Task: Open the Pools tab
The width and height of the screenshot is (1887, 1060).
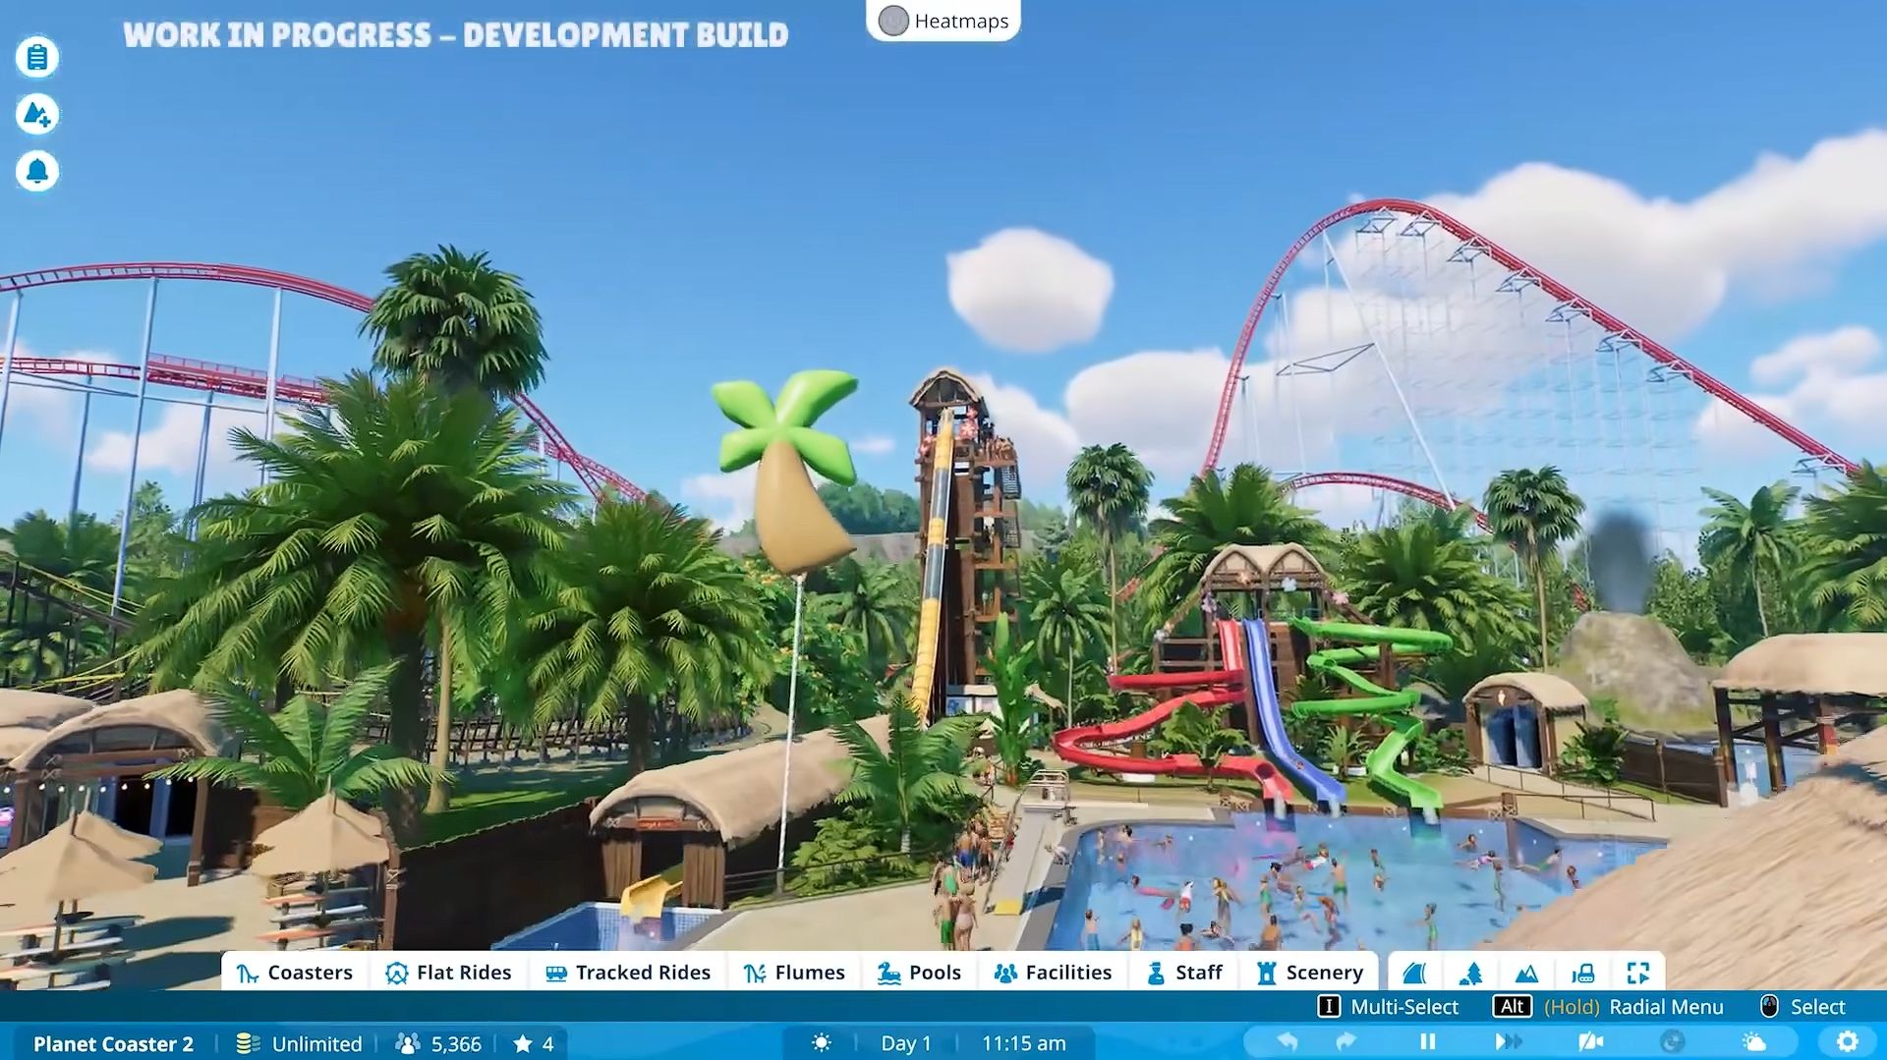Action: (x=919, y=973)
